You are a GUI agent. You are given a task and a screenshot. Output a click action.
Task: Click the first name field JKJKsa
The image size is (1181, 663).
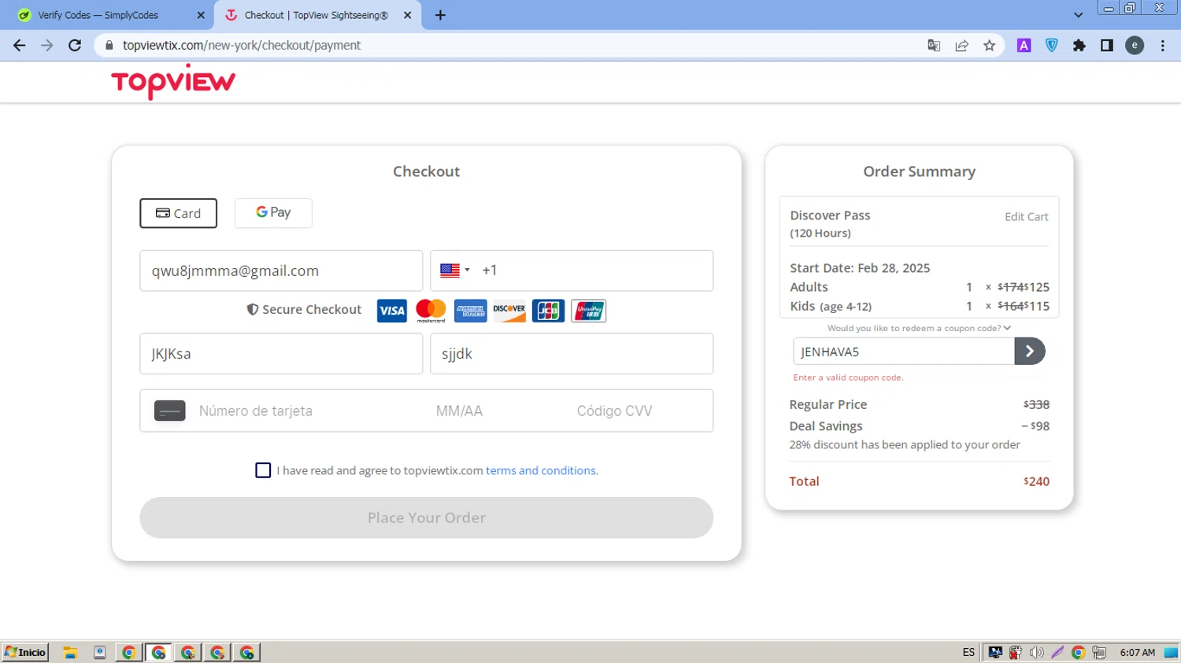pyautogui.click(x=281, y=354)
